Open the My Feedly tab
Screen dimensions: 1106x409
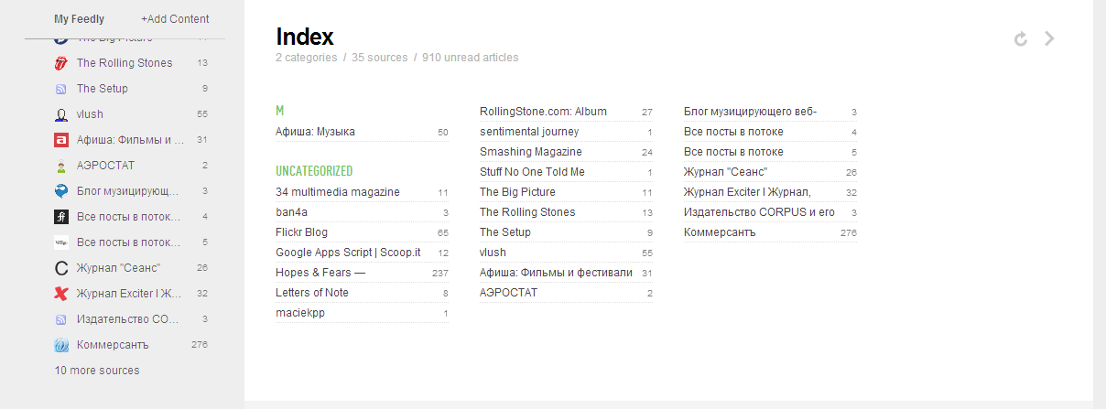point(79,18)
